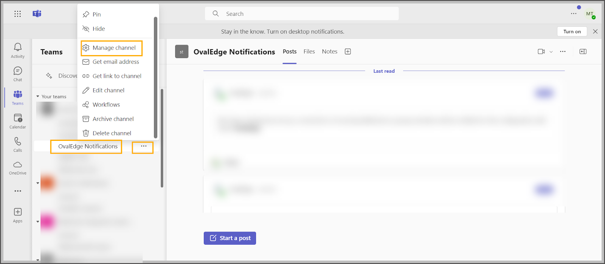Image resolution: width=605 pixels, height=264 pixels.
Task: Switch to the Files tab
Action: click(309, 52)
